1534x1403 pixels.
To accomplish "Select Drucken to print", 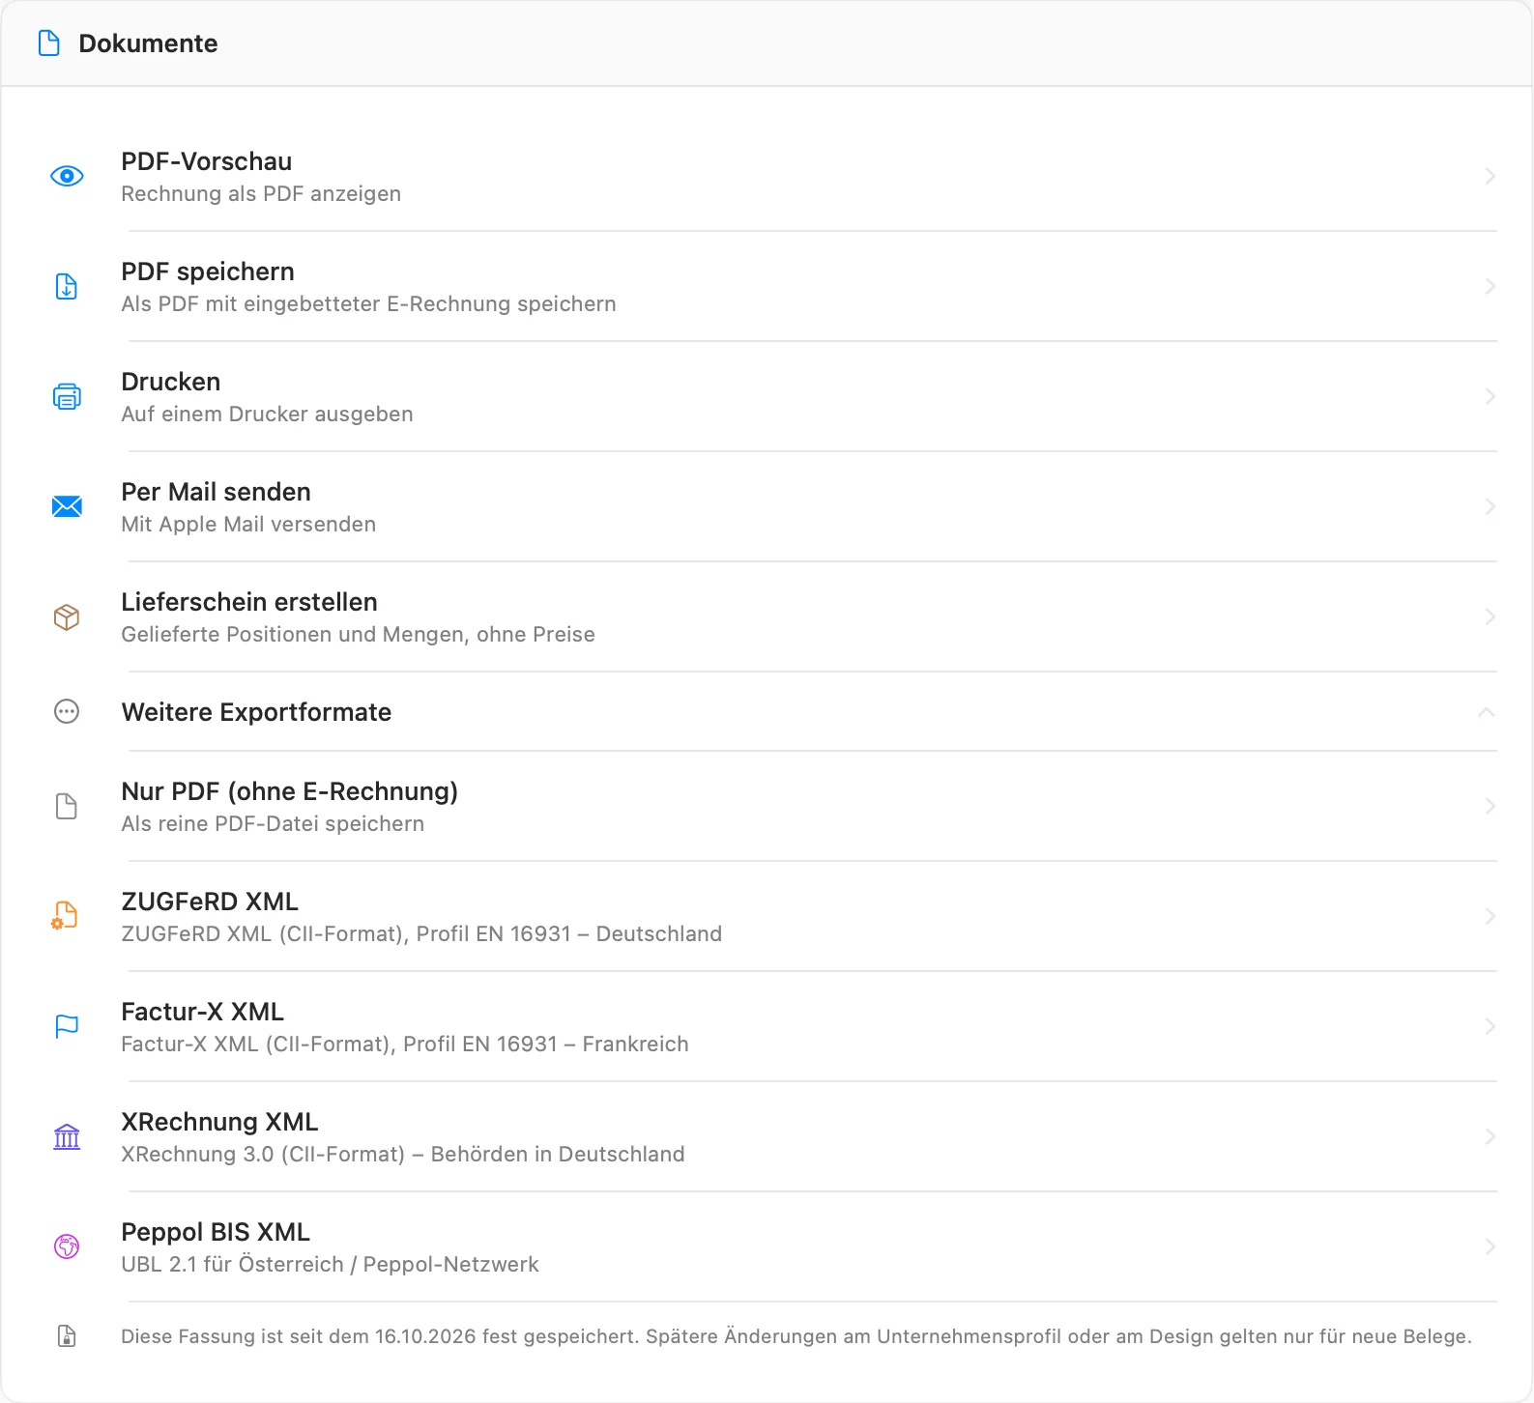I will coord(767,396).
